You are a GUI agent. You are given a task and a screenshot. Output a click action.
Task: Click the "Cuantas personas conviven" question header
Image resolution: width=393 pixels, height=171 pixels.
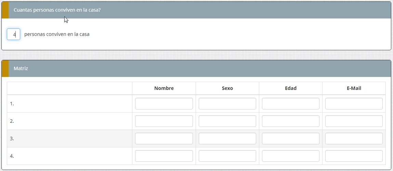coord(57,10)
